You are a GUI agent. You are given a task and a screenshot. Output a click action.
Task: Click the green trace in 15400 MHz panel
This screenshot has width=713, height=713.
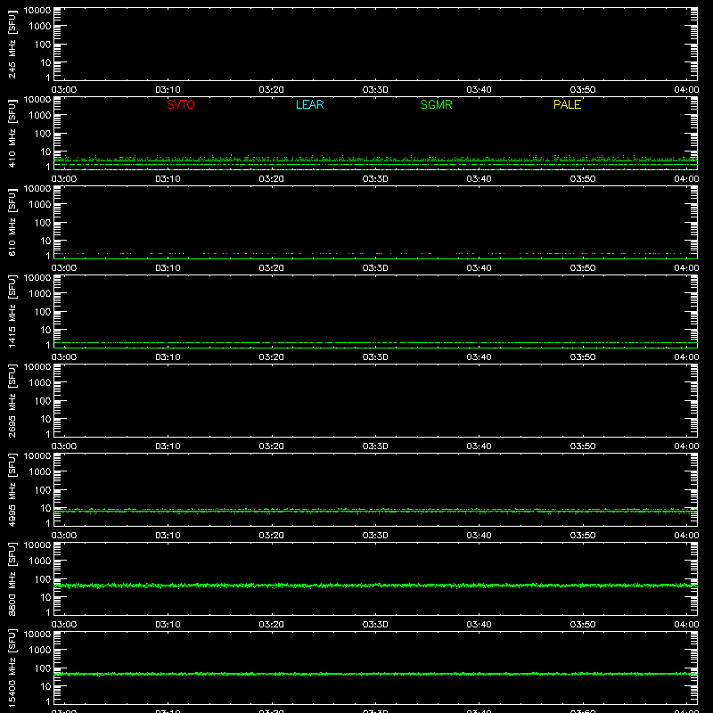[x=375, y=674]
